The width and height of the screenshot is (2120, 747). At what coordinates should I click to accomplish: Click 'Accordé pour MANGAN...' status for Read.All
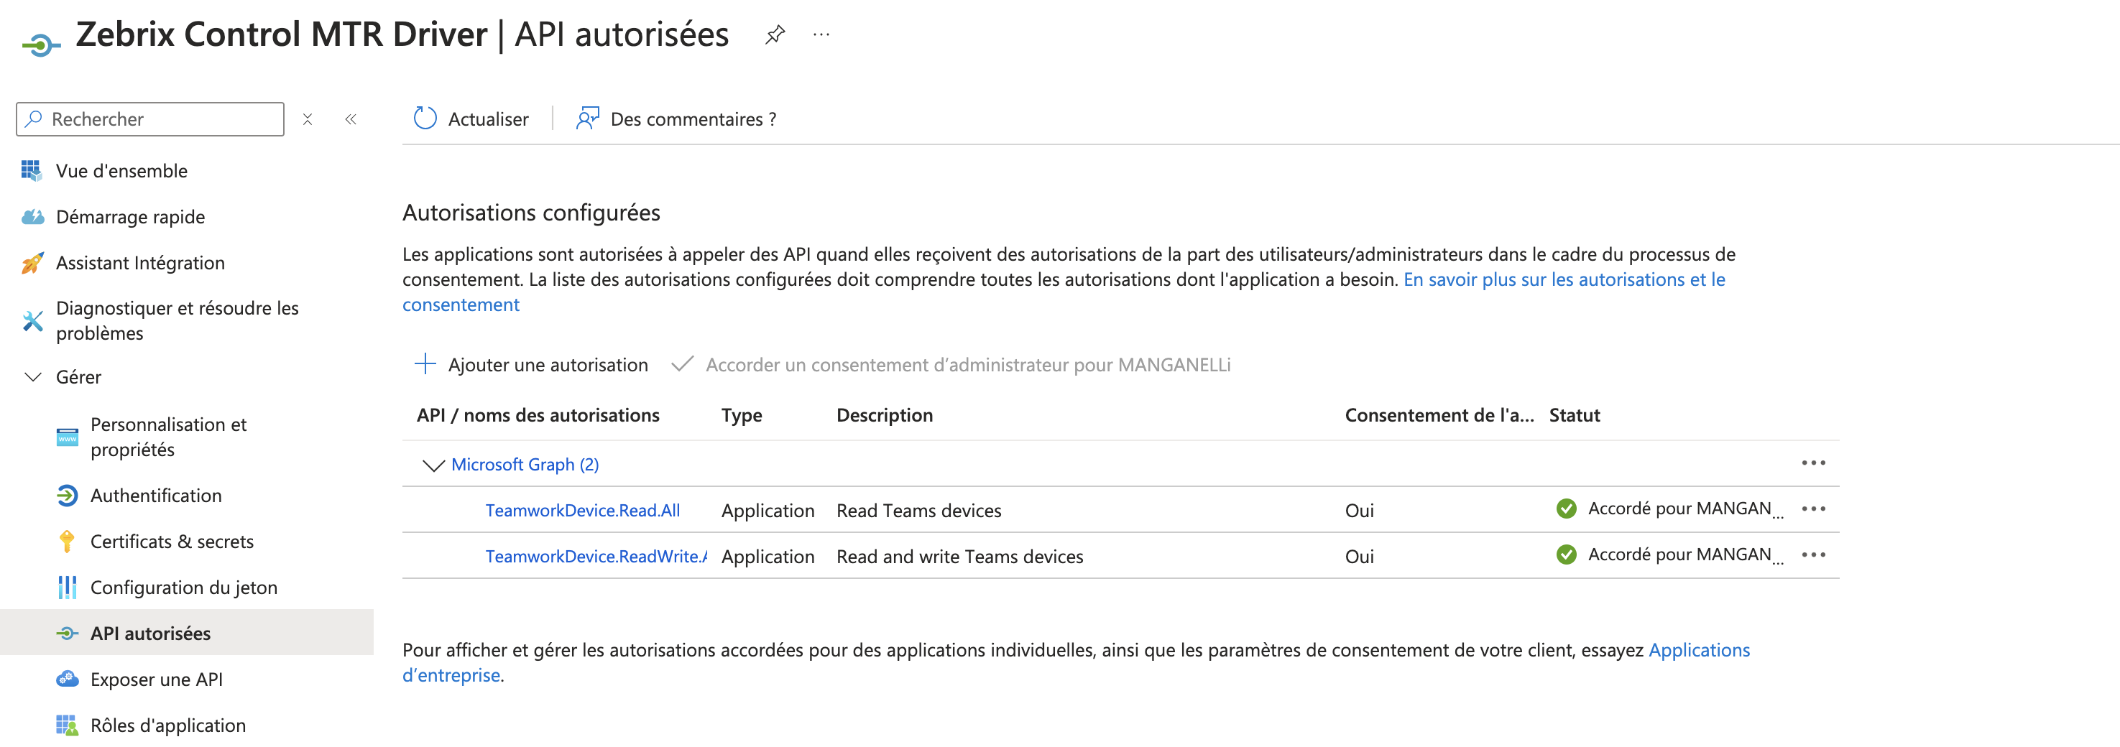coord(1685,509)
